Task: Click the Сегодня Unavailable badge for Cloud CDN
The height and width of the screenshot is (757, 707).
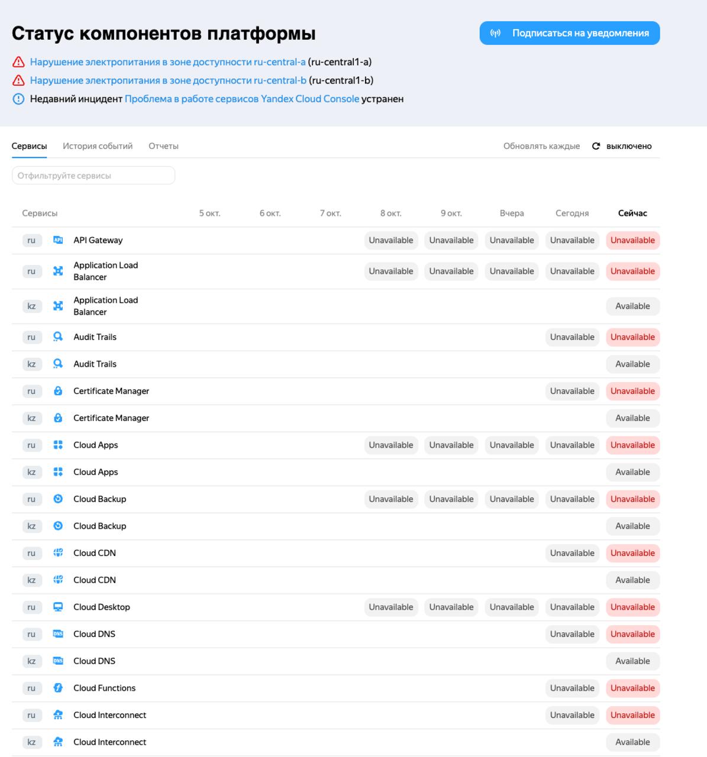Action: [572, 553]
